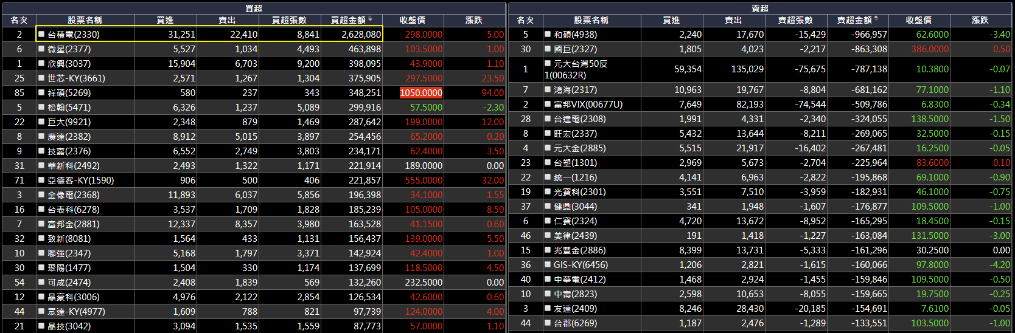Viewport: 1015px width, 333px height.
Task: Select stock name 聯強(2347)
Action: [x=69, y=253]
